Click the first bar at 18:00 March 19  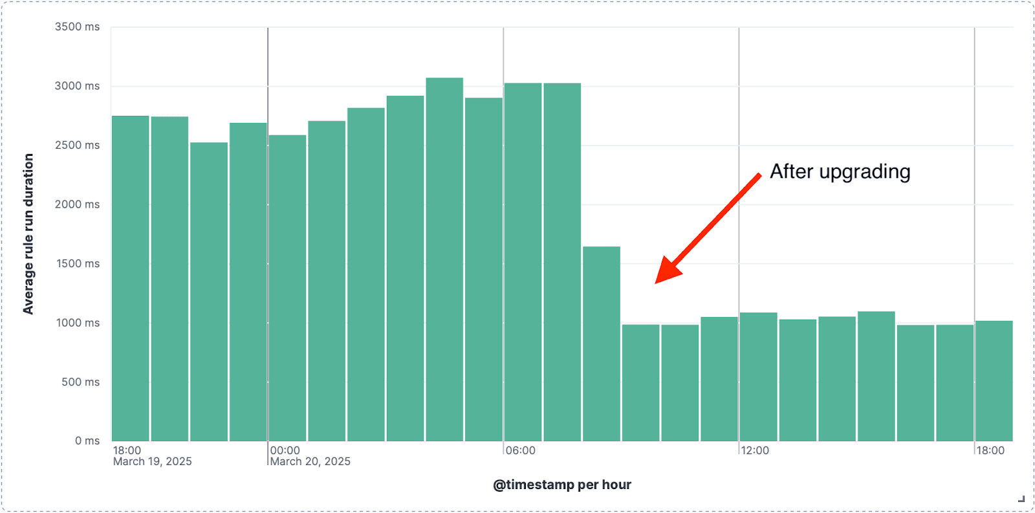pyautogui.click(x=131, y=278)
